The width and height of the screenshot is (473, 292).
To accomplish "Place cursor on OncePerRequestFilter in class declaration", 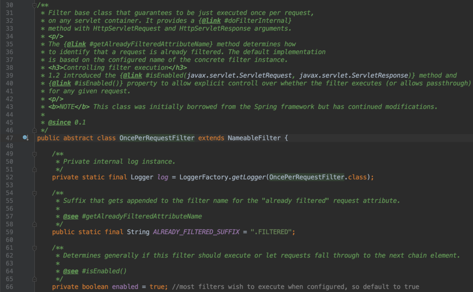I will tap(157, 138).
